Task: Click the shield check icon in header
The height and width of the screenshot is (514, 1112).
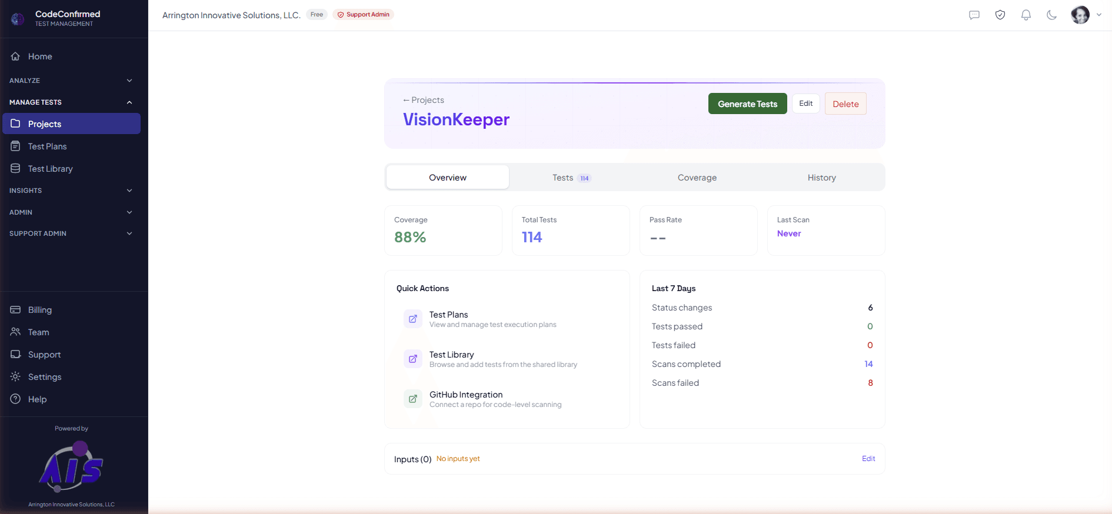Action: (1000, 15)
